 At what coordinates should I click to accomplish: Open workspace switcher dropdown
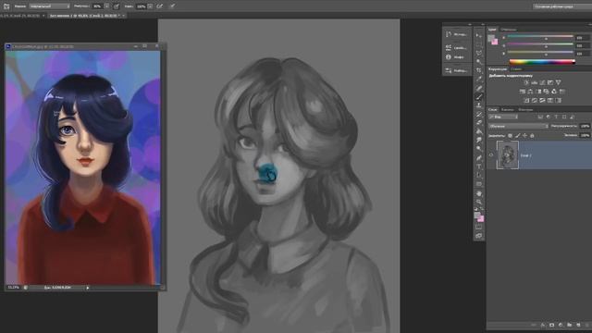(562, 6)
